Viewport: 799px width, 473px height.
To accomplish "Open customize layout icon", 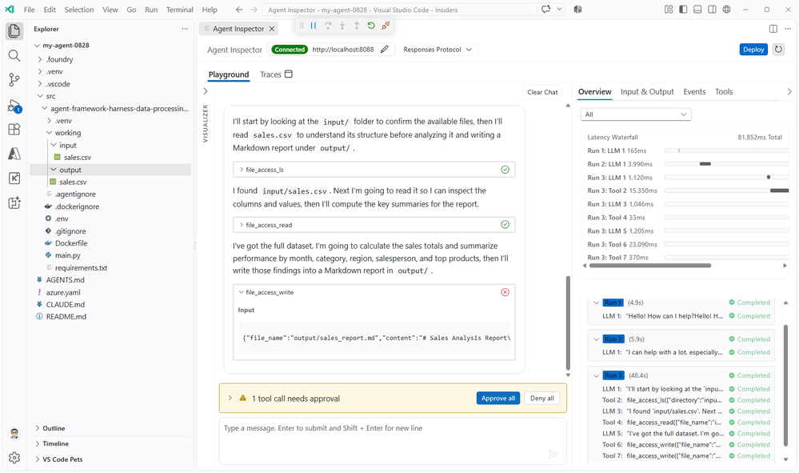I will [x=669, y=9].
